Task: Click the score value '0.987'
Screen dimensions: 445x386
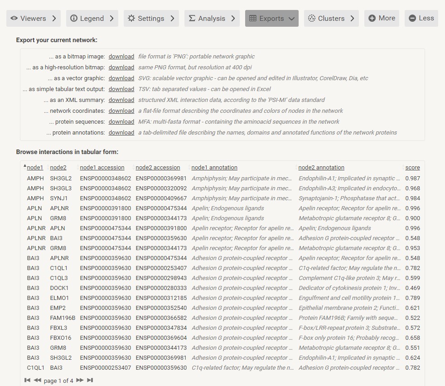Action: pos(413,178)
